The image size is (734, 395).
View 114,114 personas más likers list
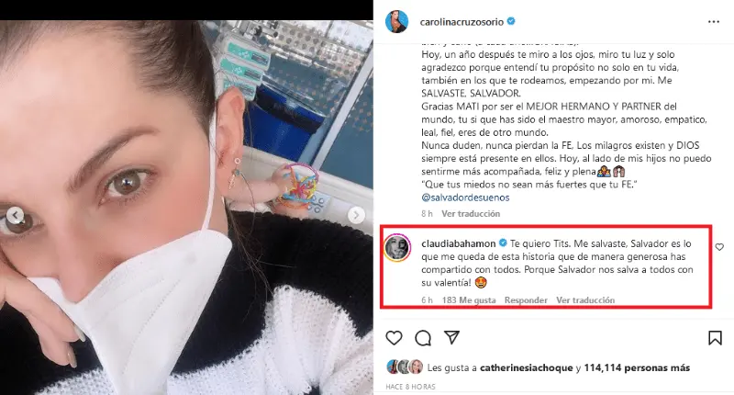pyautogui.click(x=637, y=367)
